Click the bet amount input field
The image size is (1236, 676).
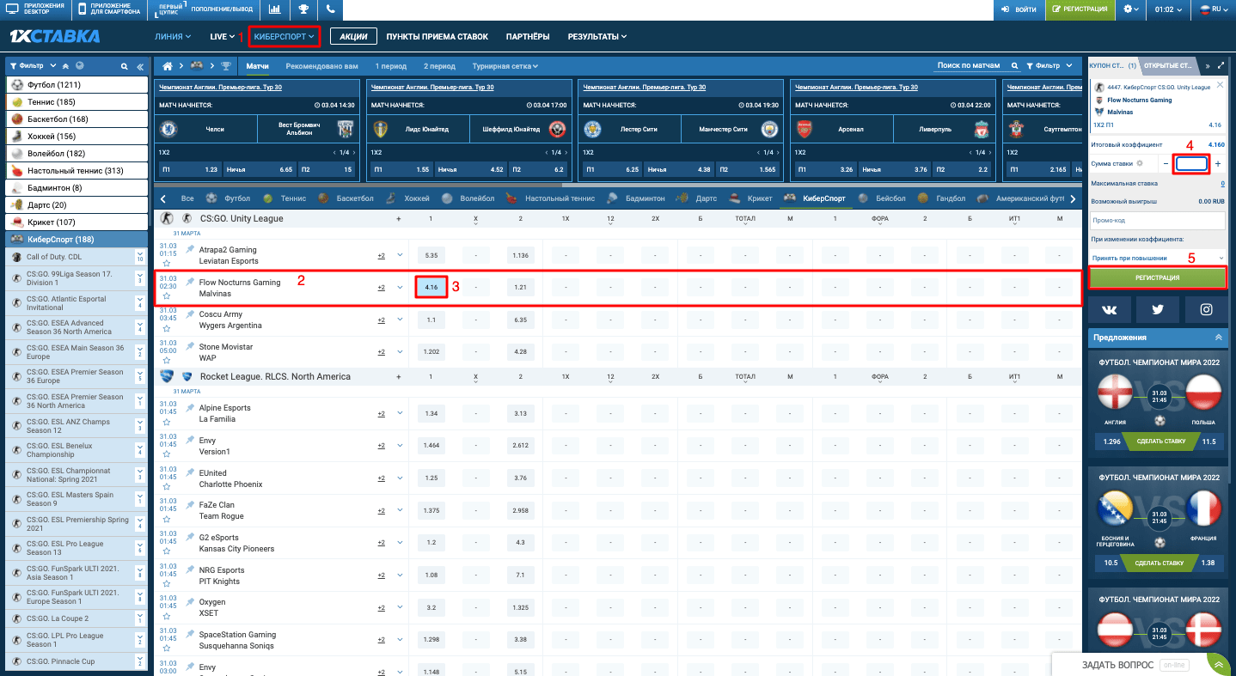click(1192, 163)
